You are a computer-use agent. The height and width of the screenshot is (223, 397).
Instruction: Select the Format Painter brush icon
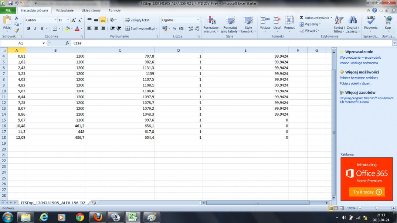click(x=17, y=31)
